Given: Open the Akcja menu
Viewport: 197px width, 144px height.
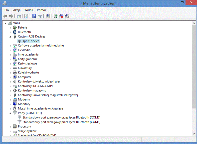Looking at the screenshot, I should click(17, 10).
